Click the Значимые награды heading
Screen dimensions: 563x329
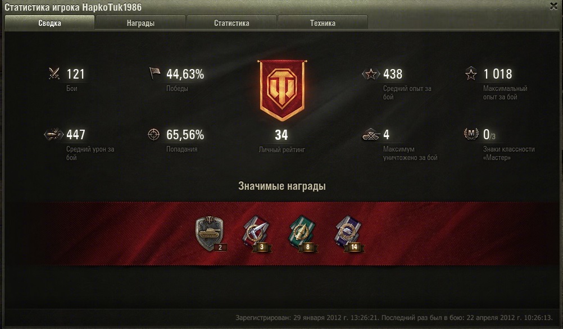(x=282, y=186)
